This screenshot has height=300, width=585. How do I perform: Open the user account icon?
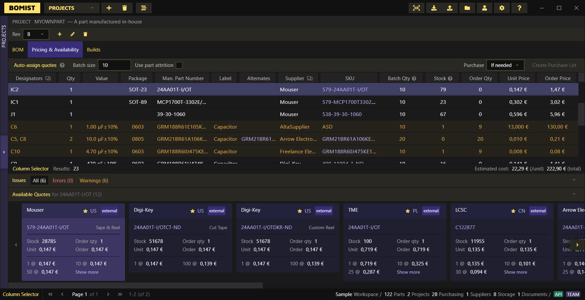[484, 8]
